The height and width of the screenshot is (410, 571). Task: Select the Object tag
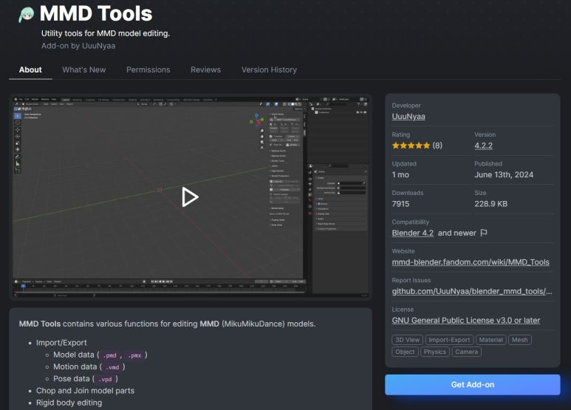point(405,352)
